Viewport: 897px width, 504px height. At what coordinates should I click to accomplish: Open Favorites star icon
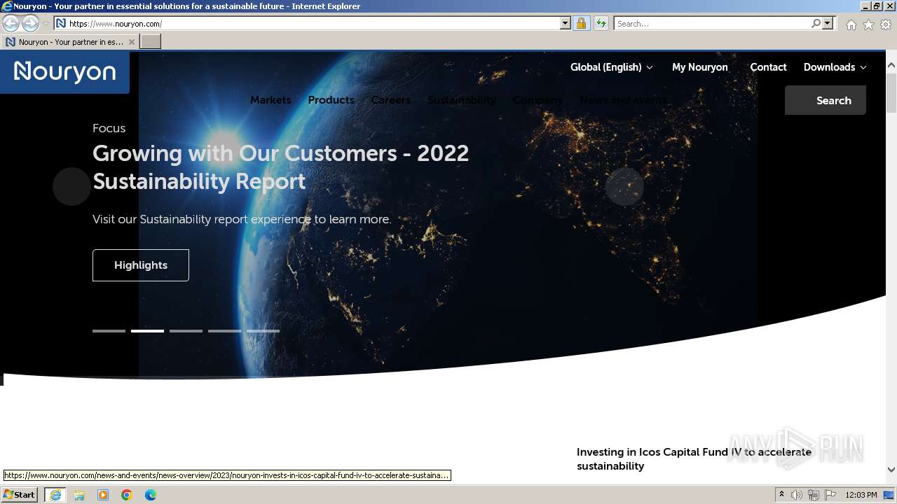tap(868, 24)
